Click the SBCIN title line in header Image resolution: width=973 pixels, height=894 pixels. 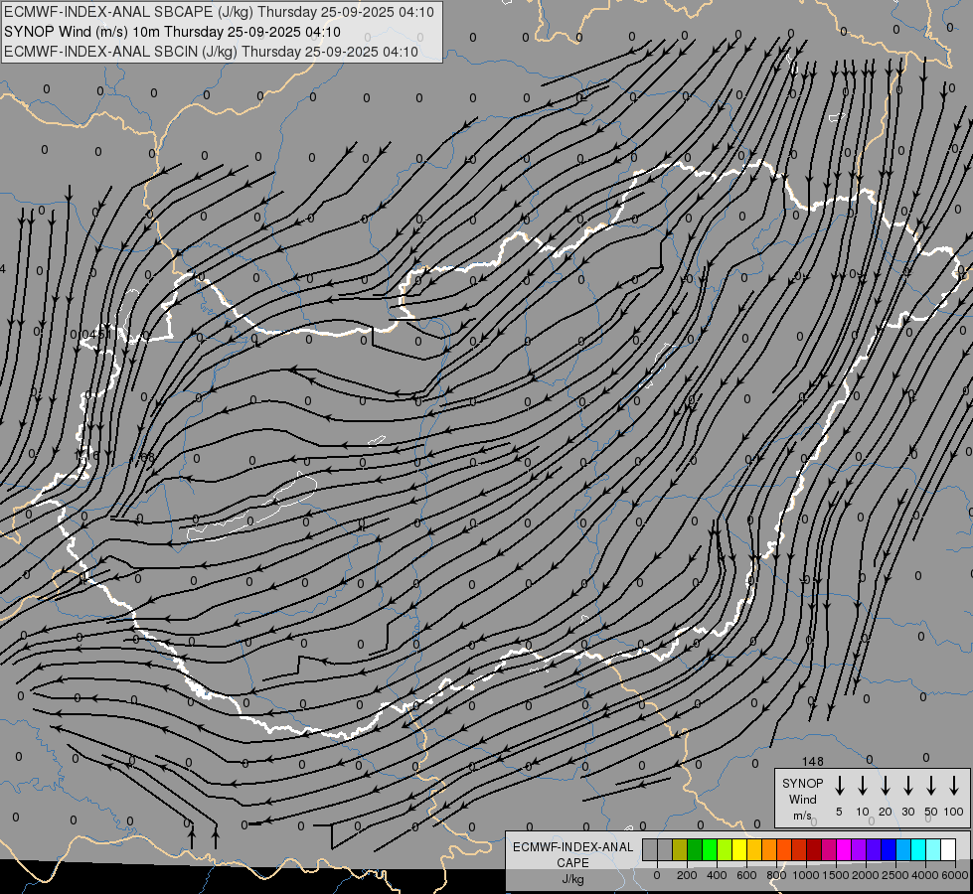211,51
